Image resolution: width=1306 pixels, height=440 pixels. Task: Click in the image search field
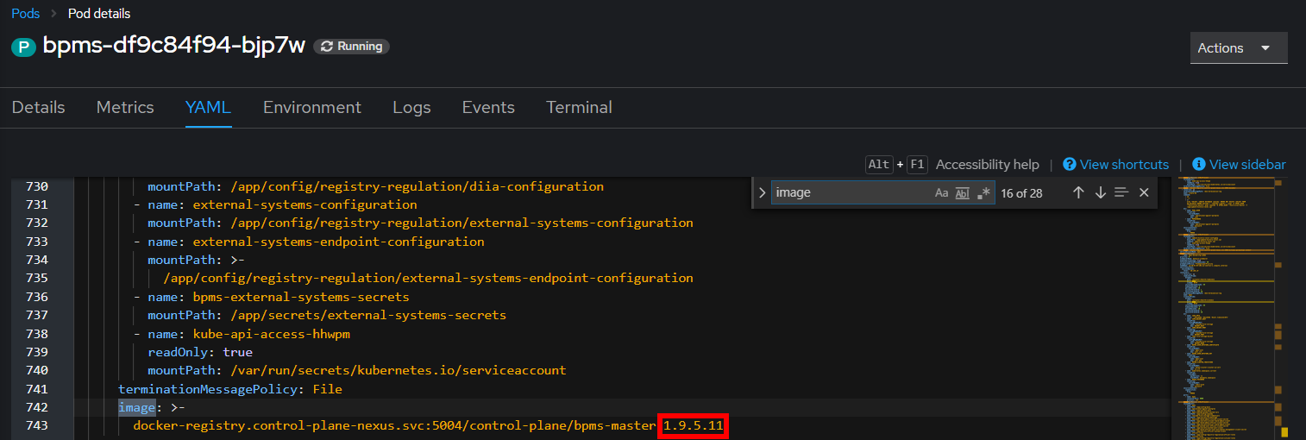[x=851, y=192]
